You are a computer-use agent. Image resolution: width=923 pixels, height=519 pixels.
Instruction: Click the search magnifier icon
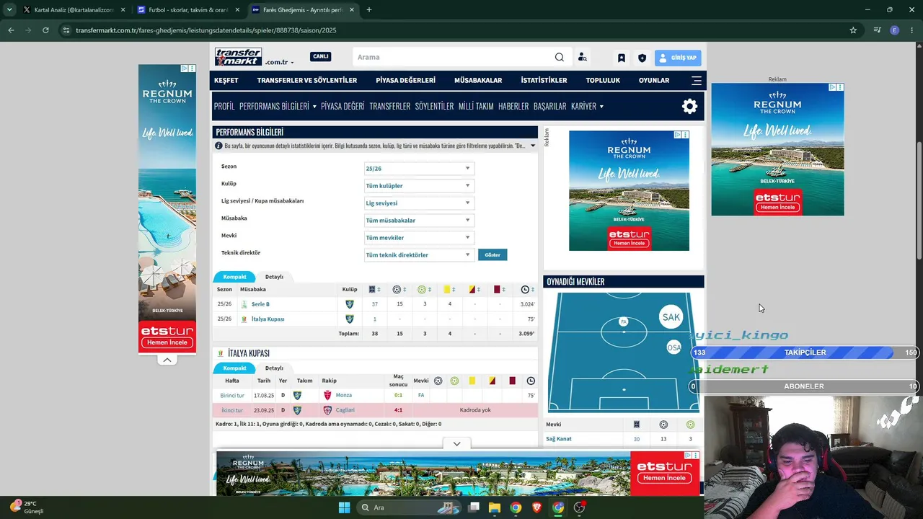coord(560,58)
